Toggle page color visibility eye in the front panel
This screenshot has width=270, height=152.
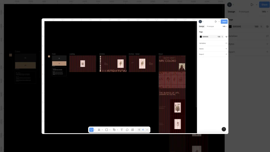(226, 37)
